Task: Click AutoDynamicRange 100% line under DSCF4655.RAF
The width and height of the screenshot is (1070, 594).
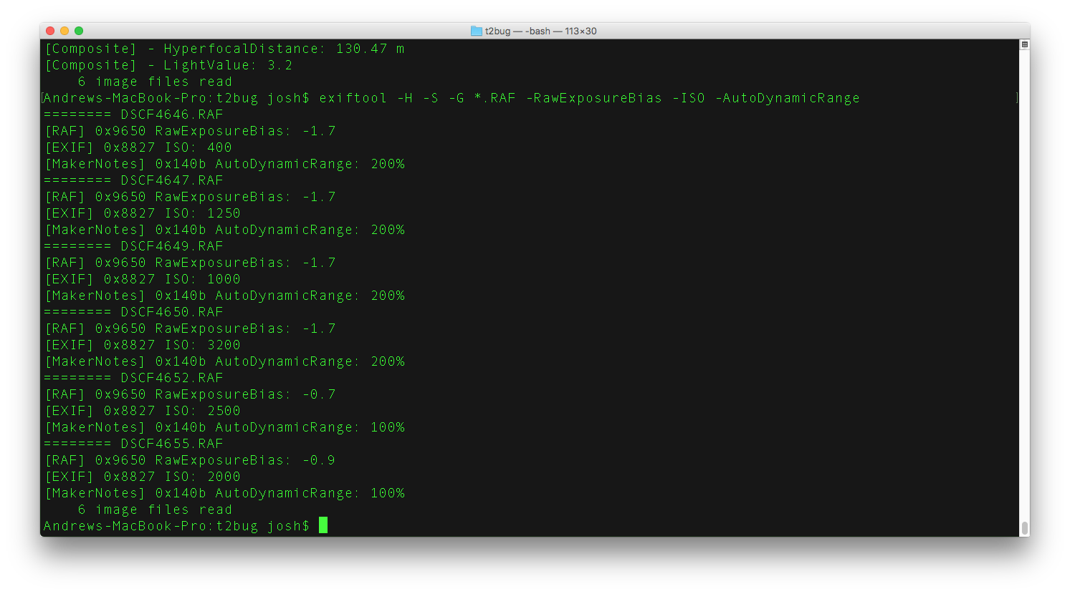Action: tap(224, 493)
